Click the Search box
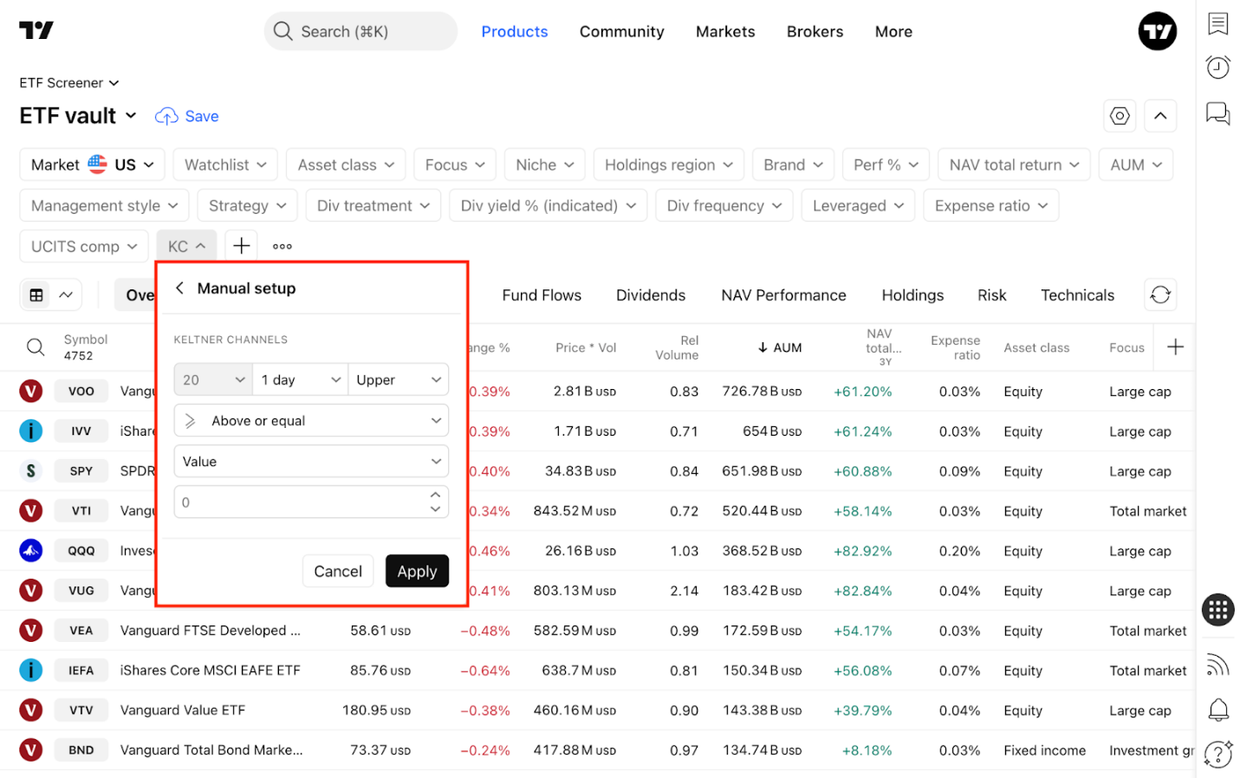Viewport: 1240px width, 778px height. tap(360, 31)
